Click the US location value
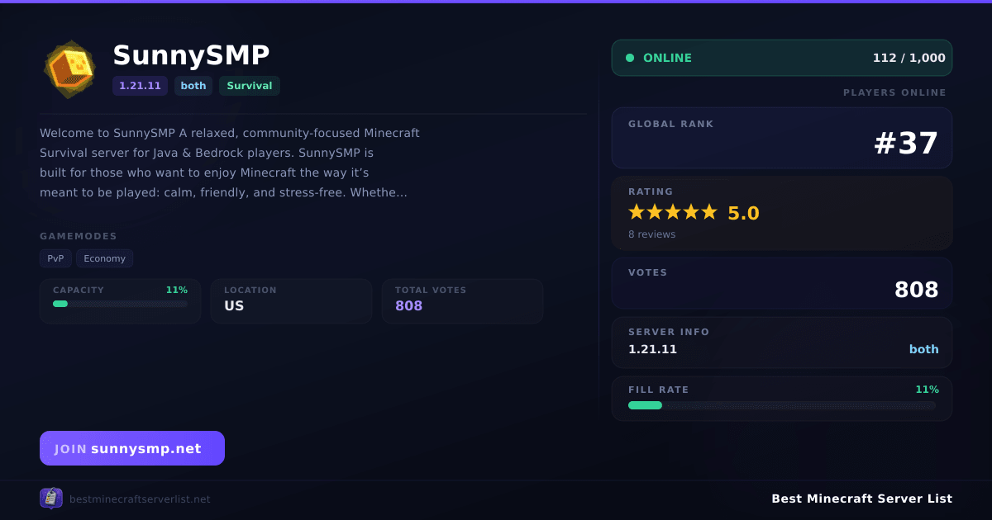 234,305
